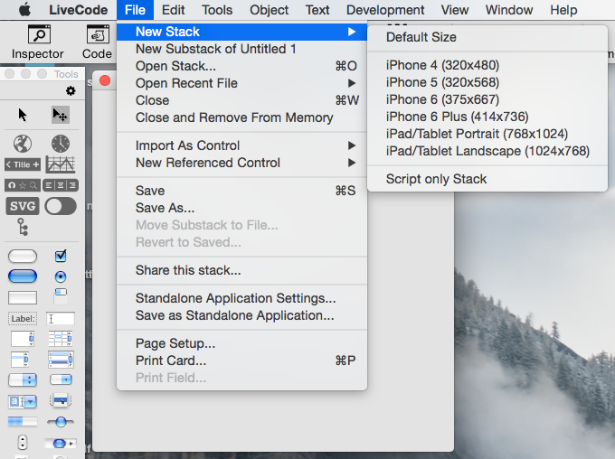Select the radio button control in Tools
Viewport: 615px width, 459px height.
[61, 276]
